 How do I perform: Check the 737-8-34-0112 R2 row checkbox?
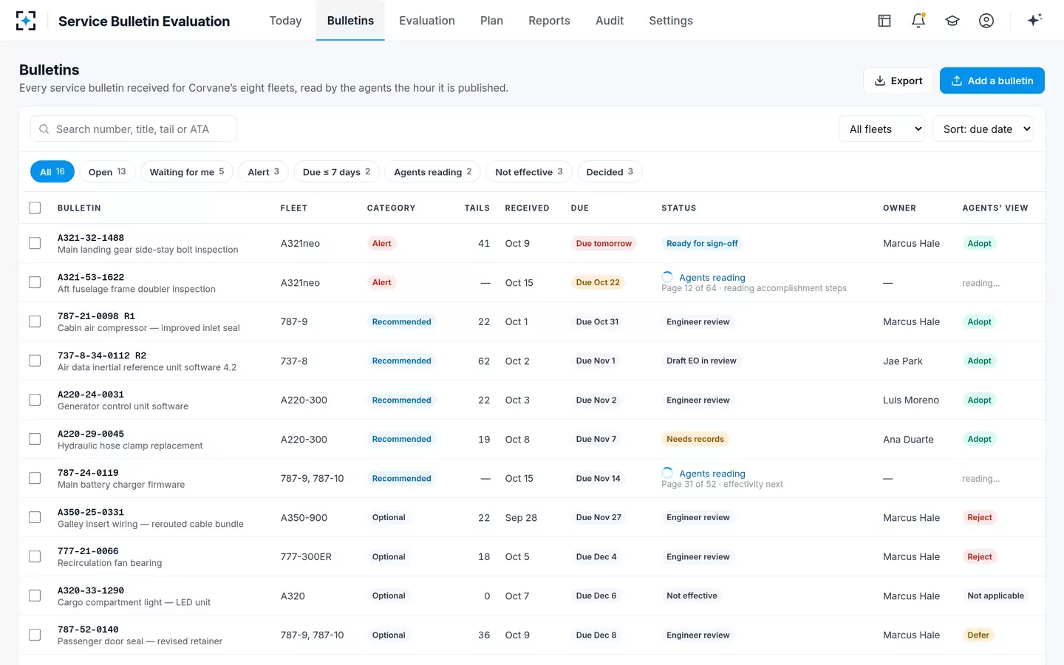click(35, 361)
